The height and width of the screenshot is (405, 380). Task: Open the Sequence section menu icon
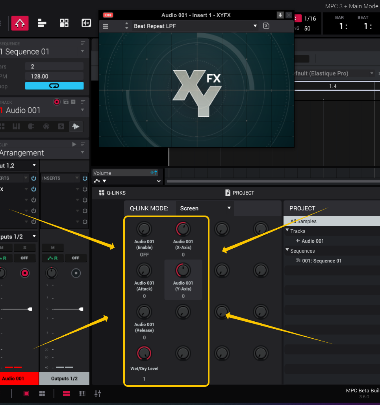[x=83, y=43]
